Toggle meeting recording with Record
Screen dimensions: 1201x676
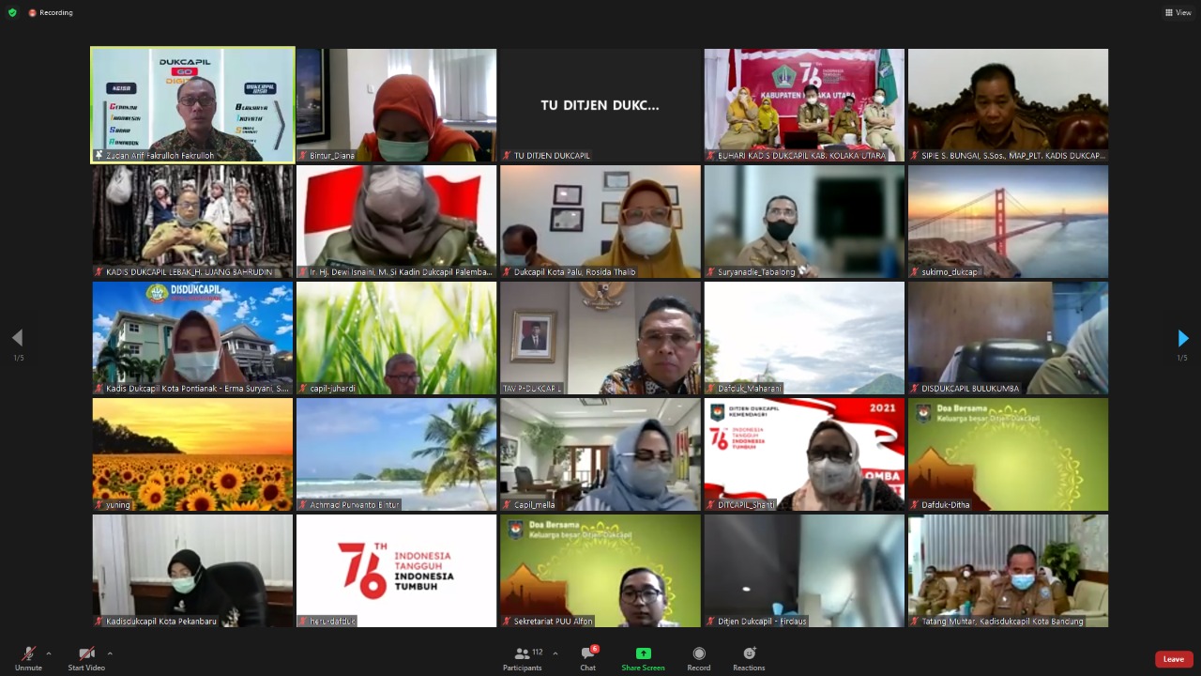click(x=698, y=658)
